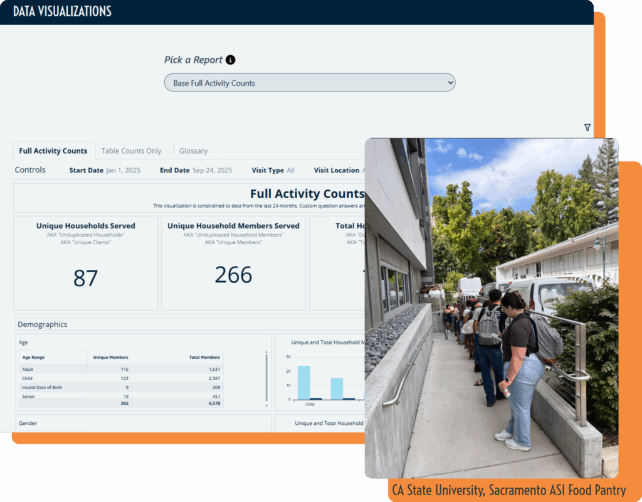Open the filter pane icon
The height and width of the screenshot is (502, 642).
click(587, 127)
